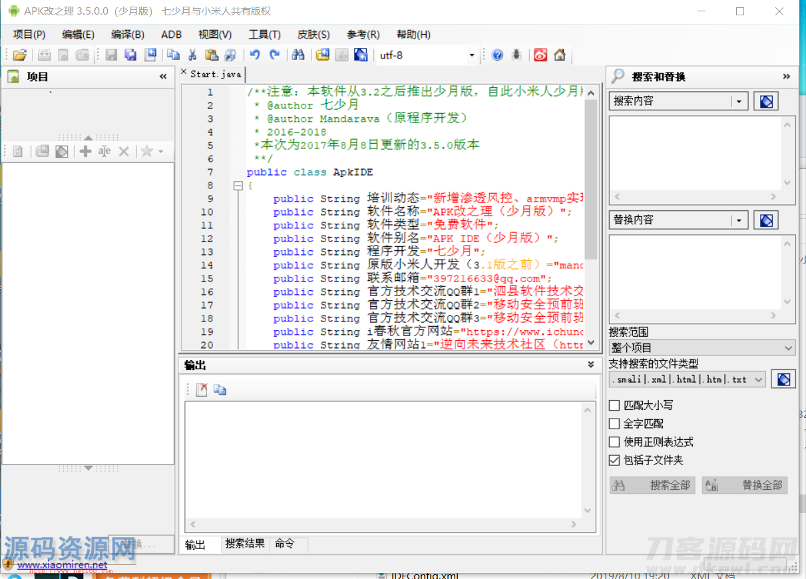
Task: Uncheck the 包括子文件夹 checkbox
Action: [615, 461]
